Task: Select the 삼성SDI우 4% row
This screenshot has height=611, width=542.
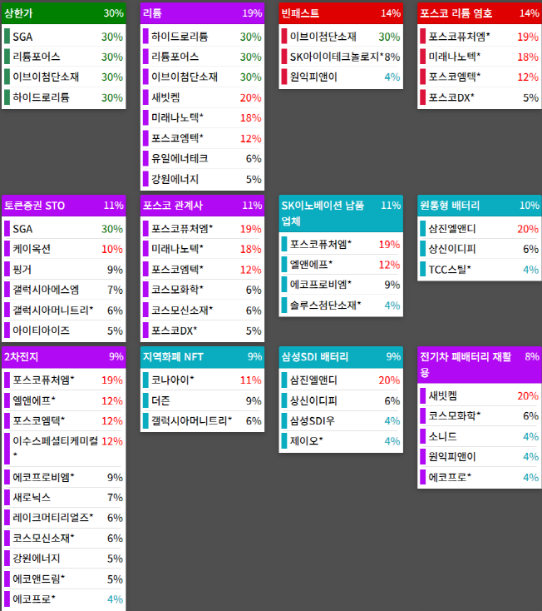Action: 341,421
